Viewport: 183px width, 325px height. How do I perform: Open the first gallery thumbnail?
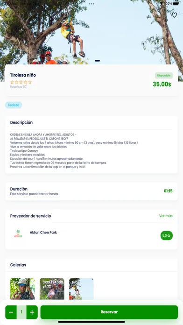tap(22, 289)
